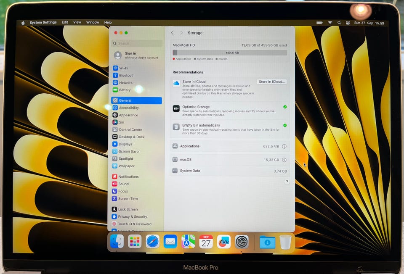Select Desktop & Dock in the sidebar
The width and height of the screenshot is (404, 274).
pos(136,137)
